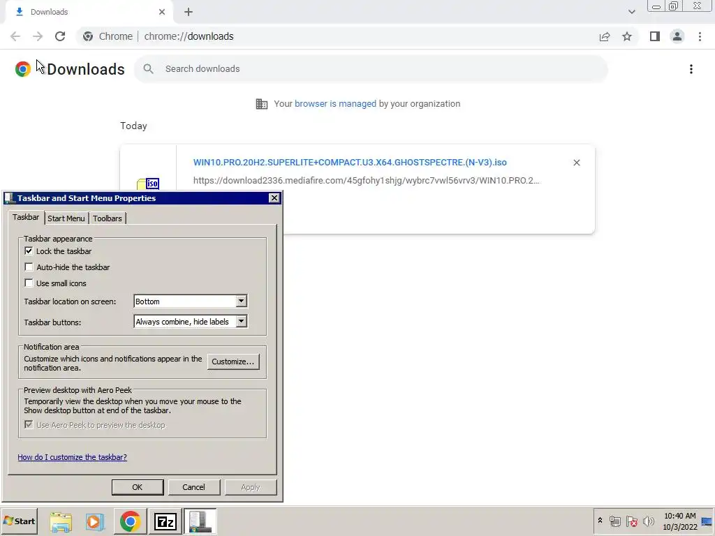
Task: Expand the Taskbar location on screen dropdown
Action: pyautogui.click(x=241, y=301)
